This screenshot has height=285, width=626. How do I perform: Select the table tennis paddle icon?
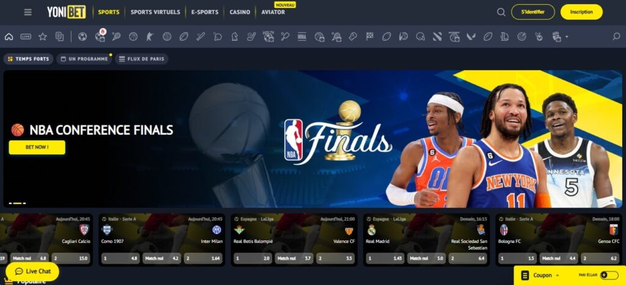[218, 37]
